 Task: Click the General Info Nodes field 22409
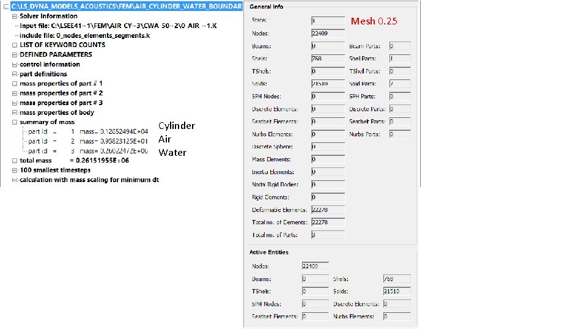(328, 33)
